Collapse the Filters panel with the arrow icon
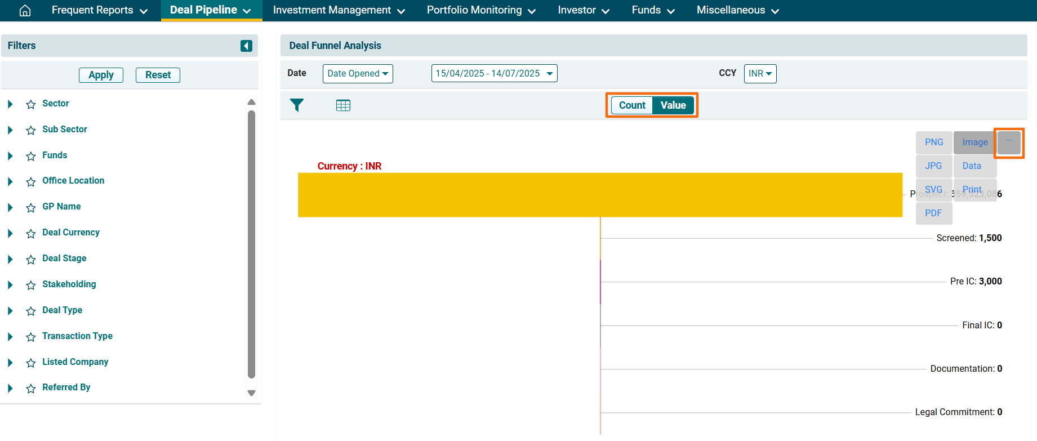 pyautogui.click(x=246, y=46)
